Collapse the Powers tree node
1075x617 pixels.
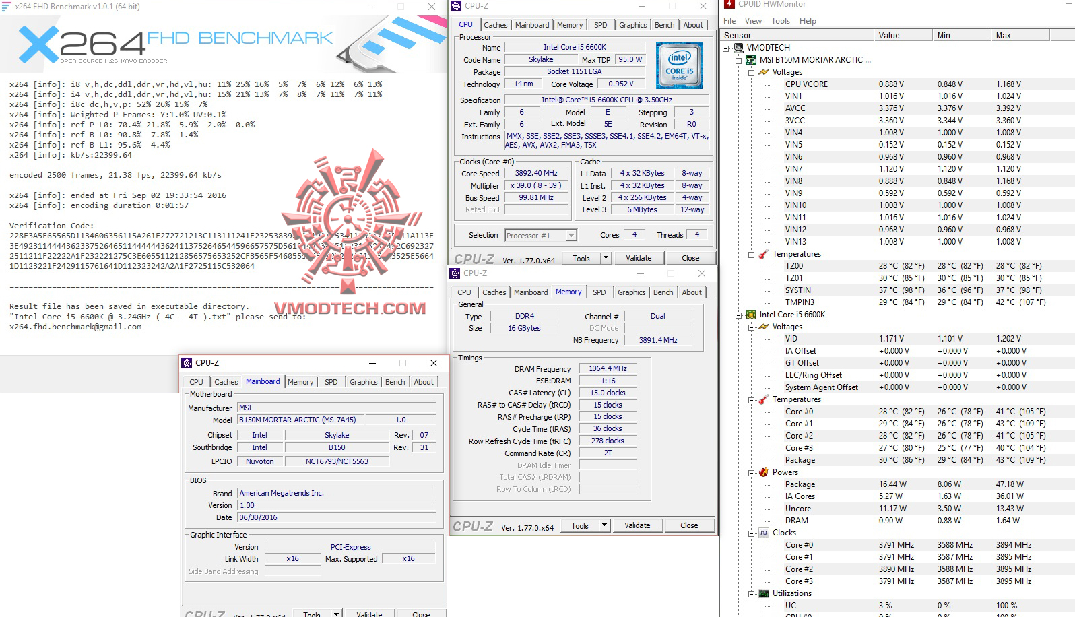point(751,472)
